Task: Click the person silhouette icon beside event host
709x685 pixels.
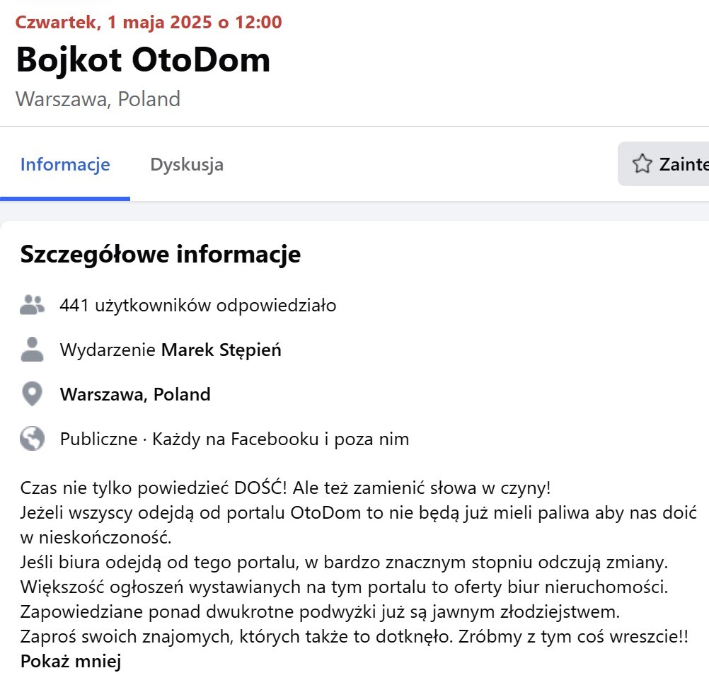Action: click(32, 350)
